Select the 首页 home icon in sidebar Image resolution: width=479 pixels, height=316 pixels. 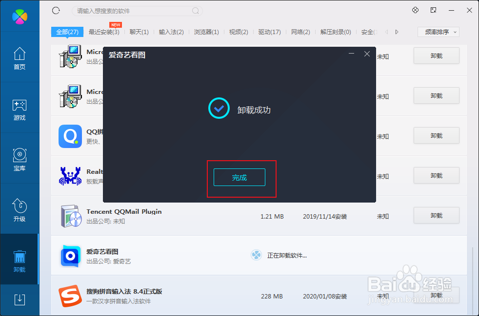click(20, 54)
